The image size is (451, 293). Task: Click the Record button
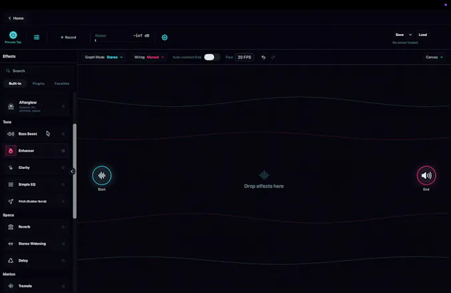click(x=69, y=37)
